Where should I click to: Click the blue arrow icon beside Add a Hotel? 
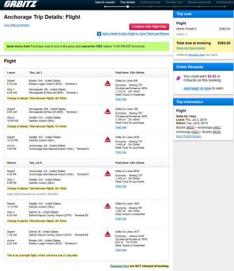[99, 34]
